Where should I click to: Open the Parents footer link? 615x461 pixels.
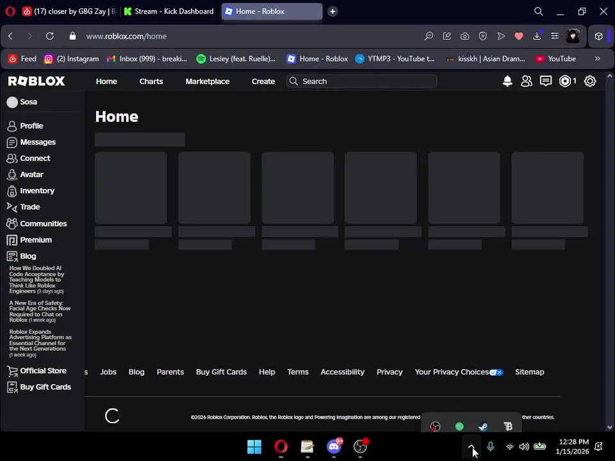170,372
